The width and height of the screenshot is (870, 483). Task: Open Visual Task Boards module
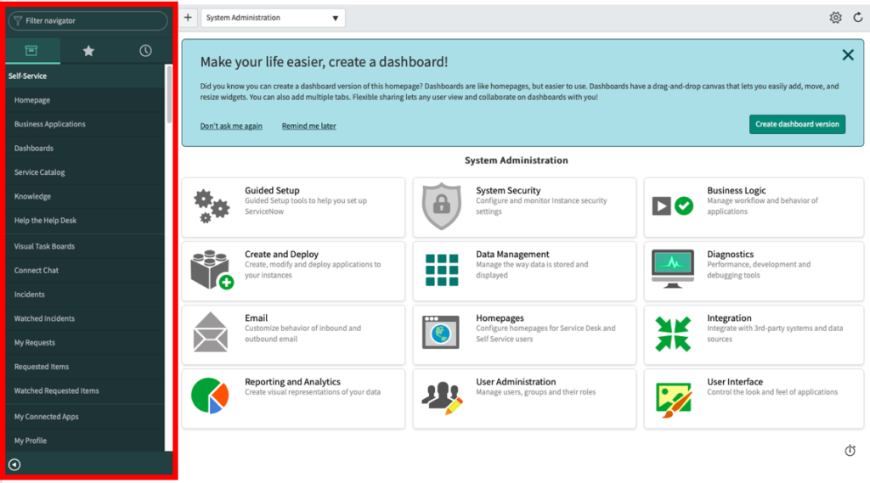coord(85,246)
